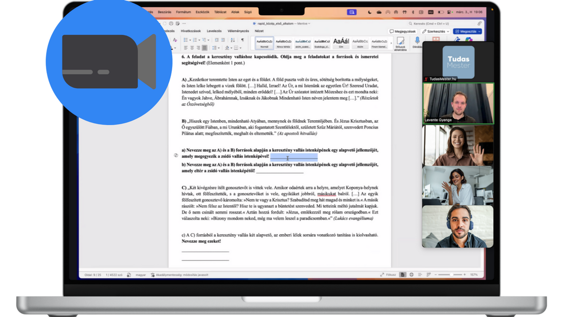Image resolution: width=563 pixels, height=317 pixels.
Task: Click the print icon in title bar
Action: [x=171, y=23]
